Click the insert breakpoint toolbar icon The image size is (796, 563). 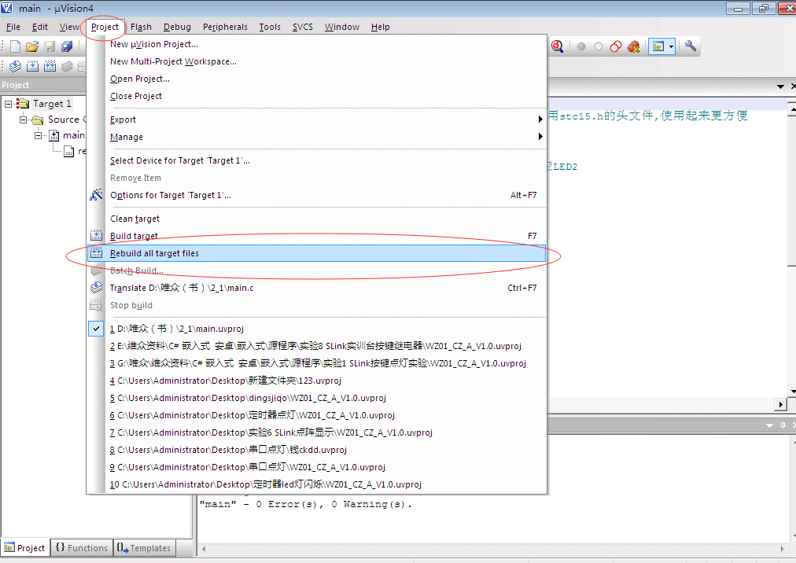(581, 46)
